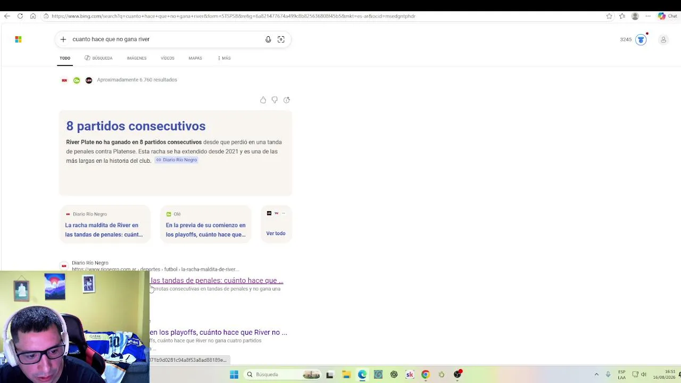Viewport: 681px width, 383px height.
Task: Click the Microsoft Edge taskbar icon
Action: 362,374
